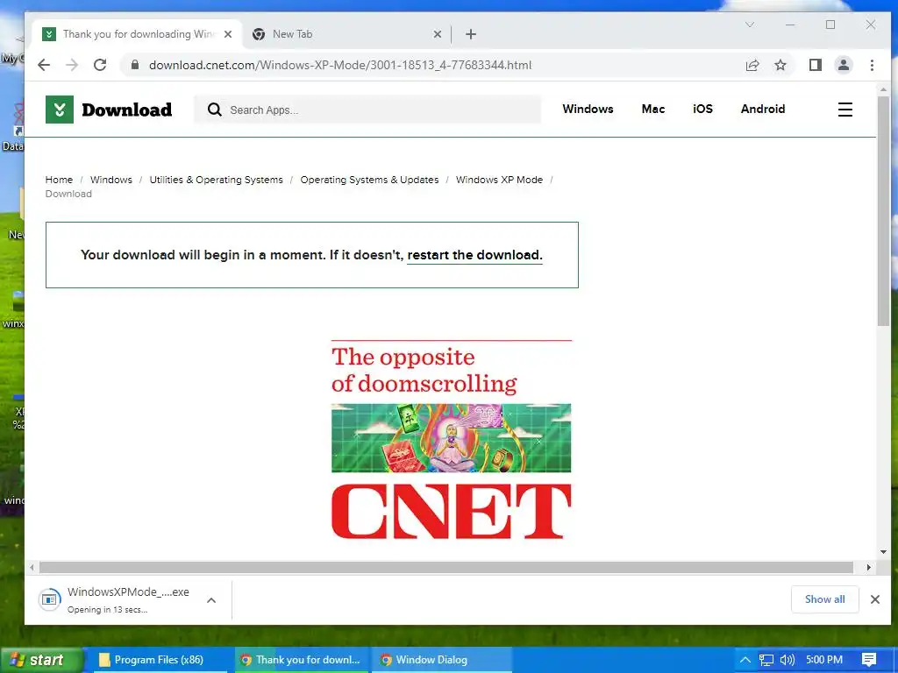Click the Download wordmark text
898x673 pixels.
[127, 110]
